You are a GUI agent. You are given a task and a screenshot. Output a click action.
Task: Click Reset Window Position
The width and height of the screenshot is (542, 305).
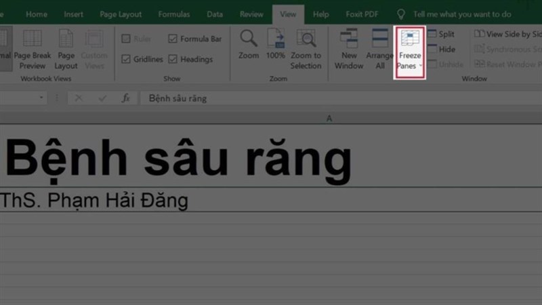(x=507, y=64)
